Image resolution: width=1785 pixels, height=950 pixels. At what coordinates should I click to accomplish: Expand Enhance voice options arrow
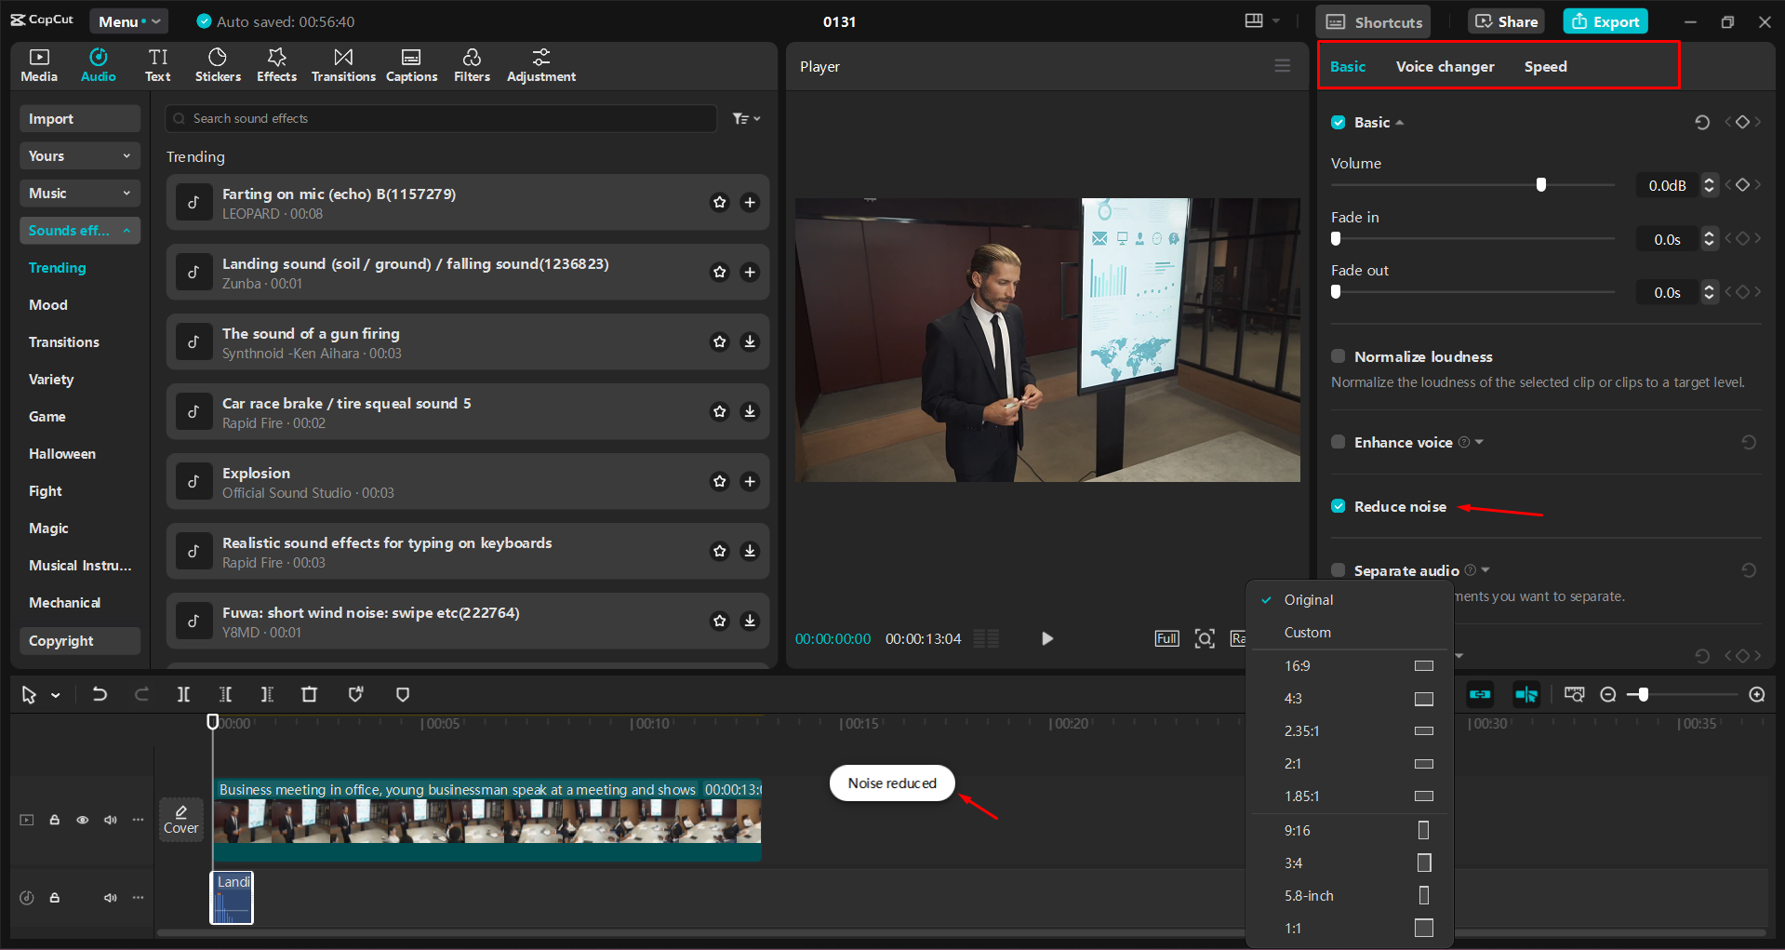[x=1480, y=442]
